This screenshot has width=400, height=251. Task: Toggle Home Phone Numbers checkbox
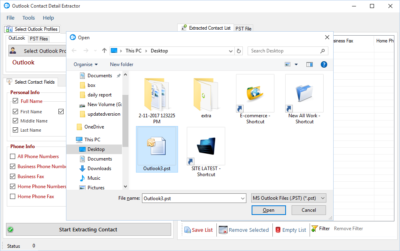[x=12, y=186]
